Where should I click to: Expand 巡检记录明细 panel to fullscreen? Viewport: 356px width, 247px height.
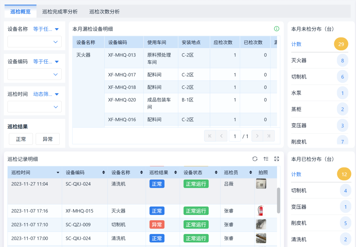pos(277,159)
